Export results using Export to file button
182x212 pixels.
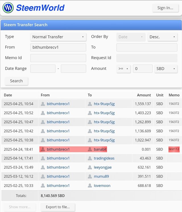click(58, 207)
